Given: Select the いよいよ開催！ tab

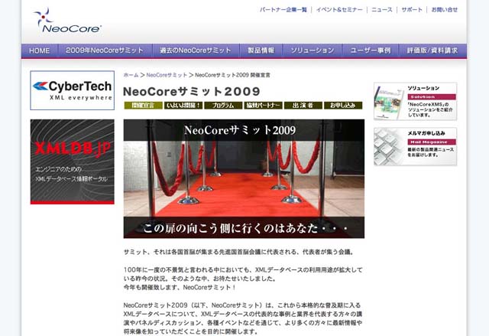Looking at the screenshot, I should coord(183,106).
